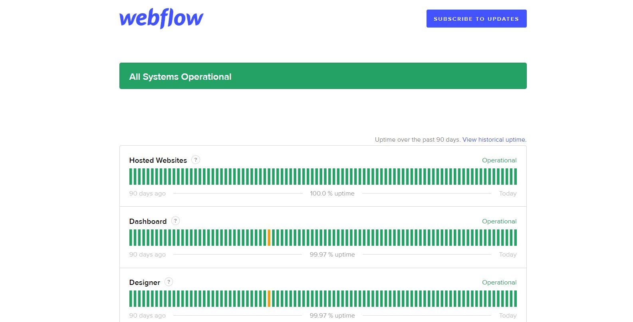Screen dimensions: 633x322
Task: Click Dashboard 'Today' label
Action: (x=508, y=255)
